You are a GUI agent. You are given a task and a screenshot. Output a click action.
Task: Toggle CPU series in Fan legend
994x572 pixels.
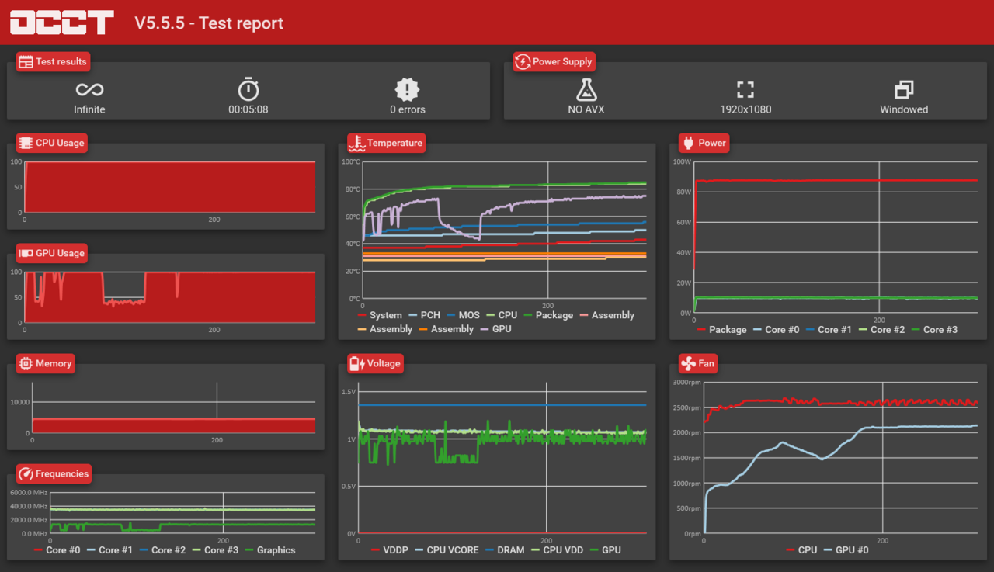tap(801, 549)
